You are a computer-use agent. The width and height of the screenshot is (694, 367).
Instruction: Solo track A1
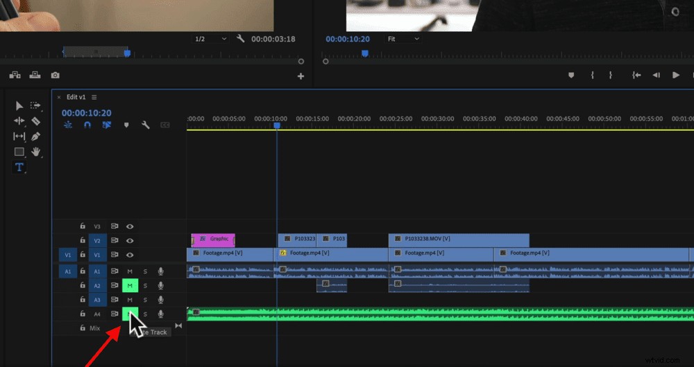click(x=145, y=271)
